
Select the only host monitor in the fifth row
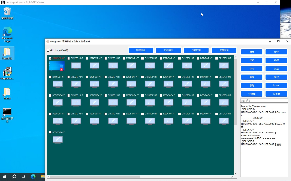57,140
